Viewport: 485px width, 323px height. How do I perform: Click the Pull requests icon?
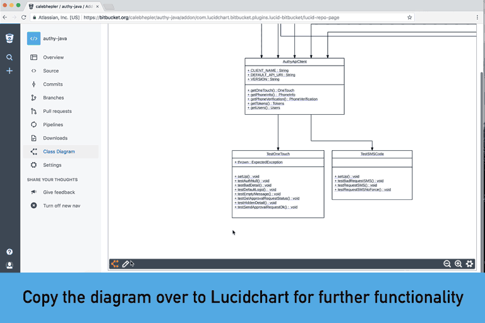(x=33, y=111)
